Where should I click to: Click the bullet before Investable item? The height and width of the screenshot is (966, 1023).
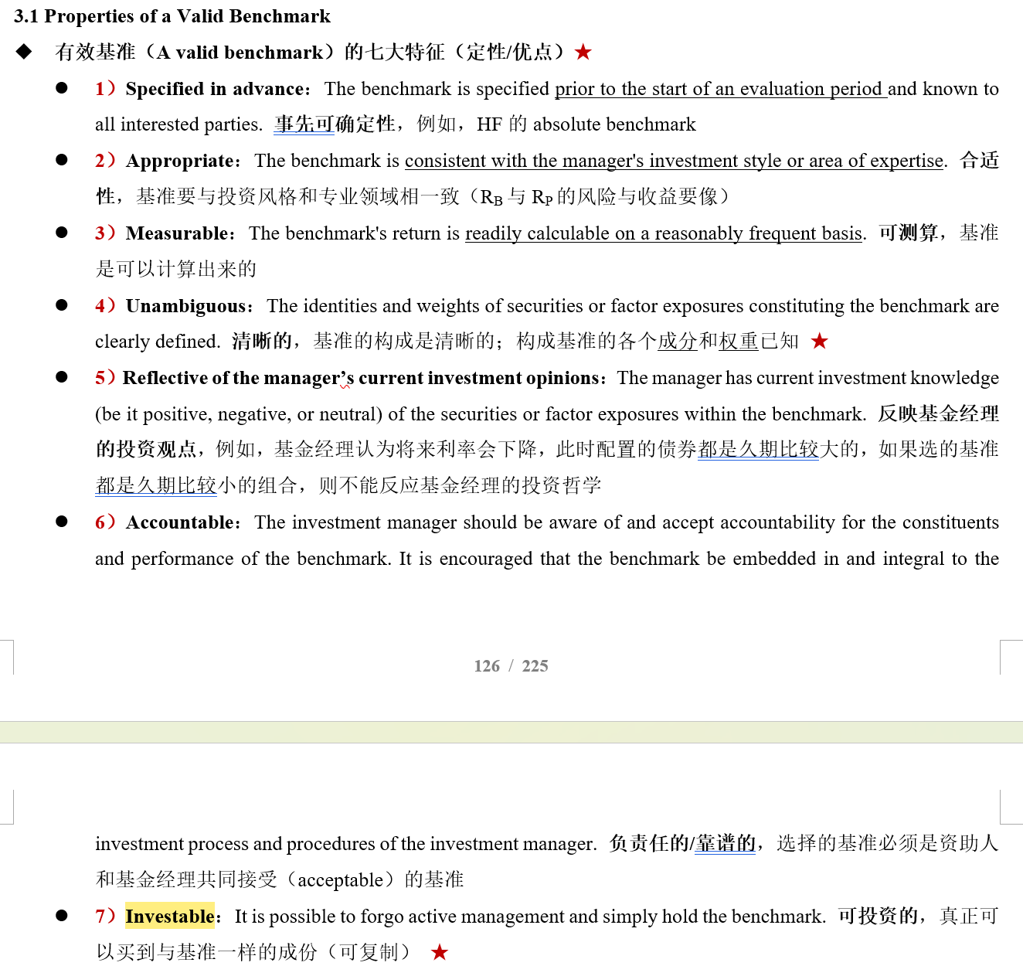(62, 916)
